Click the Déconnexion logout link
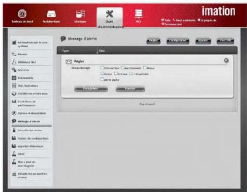The image size is (247, 192). 172,24
